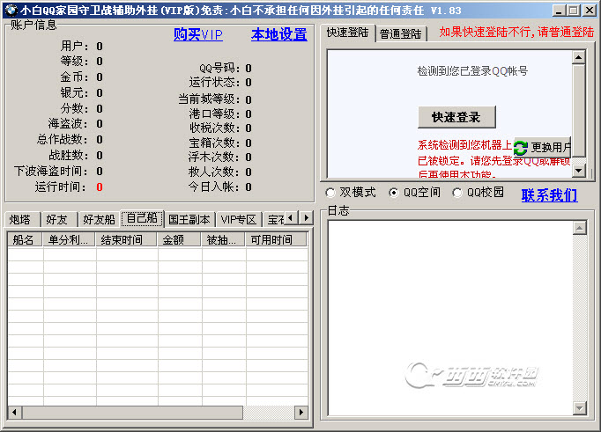This screenshot has height=432, width=601.
Task: Switch to the 好友船 tab
Action: [99, 219]
